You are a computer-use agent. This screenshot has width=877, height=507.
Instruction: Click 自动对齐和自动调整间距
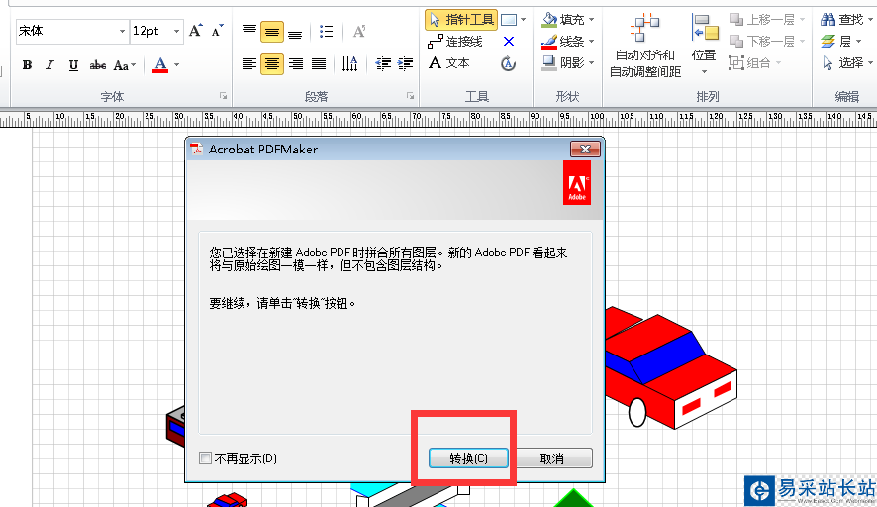pyautogui.click(x=645, y=46)
